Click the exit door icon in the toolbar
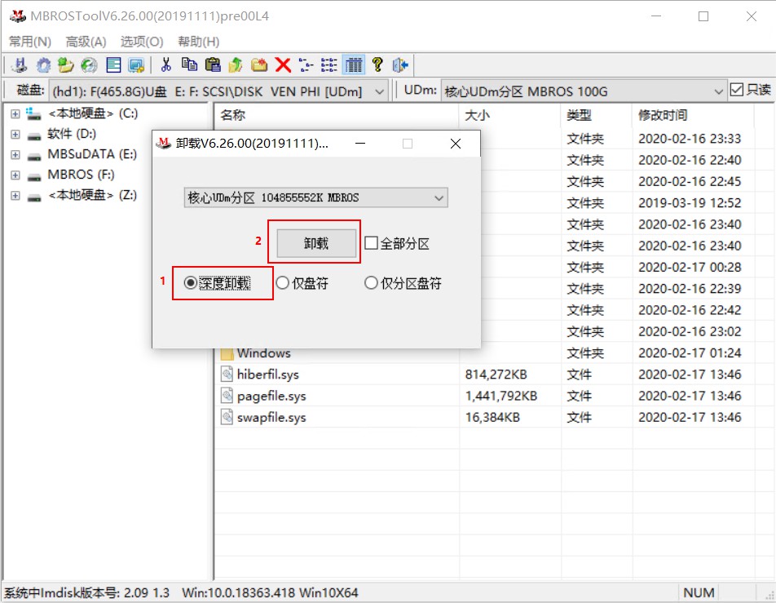 pyautogui.click(x=400, y=65)
